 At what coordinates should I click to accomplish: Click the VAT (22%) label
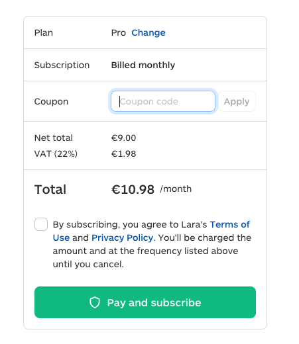pyautogui.click(x=56, y=153)
